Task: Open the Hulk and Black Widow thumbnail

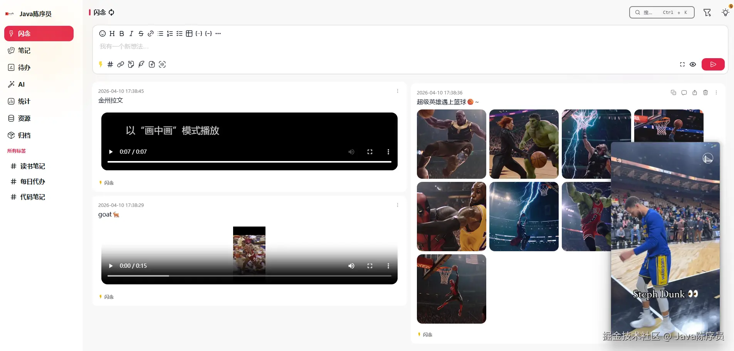Action: coord(524,144)
